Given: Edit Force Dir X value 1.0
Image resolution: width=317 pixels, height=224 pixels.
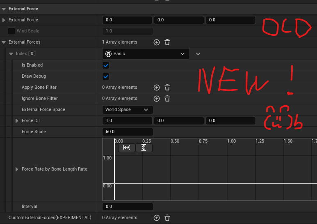Looking at the screenshot, I should [x=127, y=121].
